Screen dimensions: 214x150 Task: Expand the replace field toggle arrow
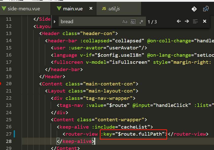(55, 22)
